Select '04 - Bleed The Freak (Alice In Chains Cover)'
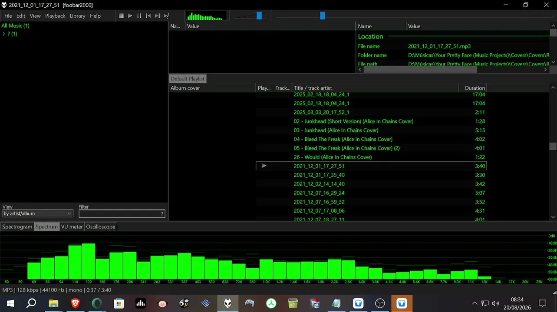 371,139
